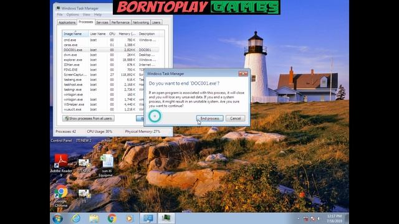Select the wuauclt.exe process row
Screen dimensions: 399x224
pos(103,110)
